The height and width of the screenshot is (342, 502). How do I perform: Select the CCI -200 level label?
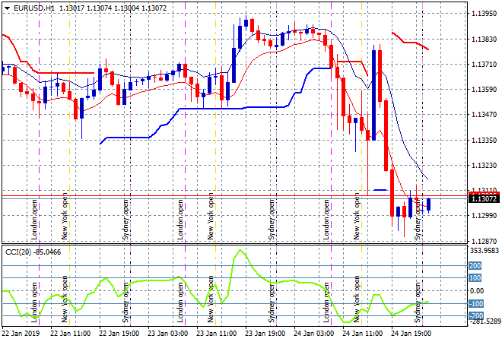coord(475,315)
